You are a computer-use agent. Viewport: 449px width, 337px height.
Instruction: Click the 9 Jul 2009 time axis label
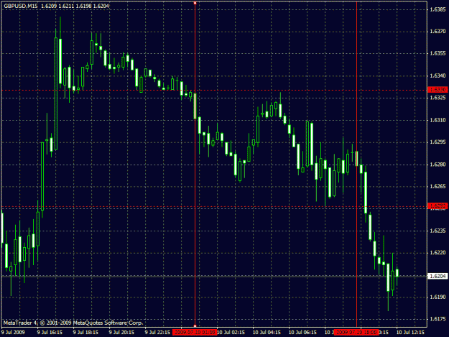coord(13,333)
